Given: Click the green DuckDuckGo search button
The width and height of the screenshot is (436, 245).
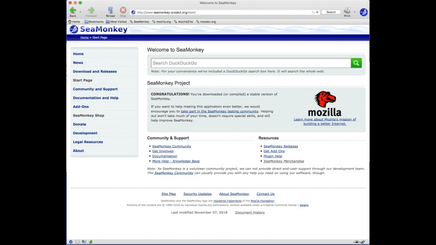Looking at the screenshot, I should pyautogui.click(x=356, y=63).
